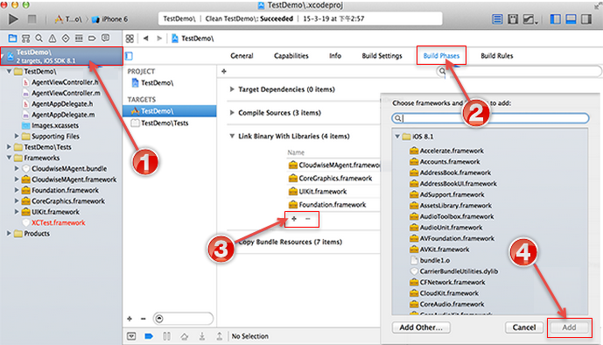
Task: Run the project with the Play button
Action: point(13,19)
